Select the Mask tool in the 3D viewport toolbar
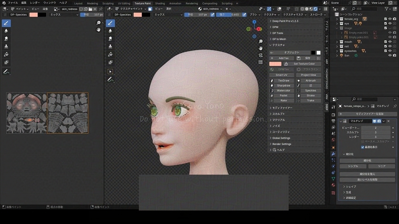The image size is (399, 224). (x=110, y=62)
